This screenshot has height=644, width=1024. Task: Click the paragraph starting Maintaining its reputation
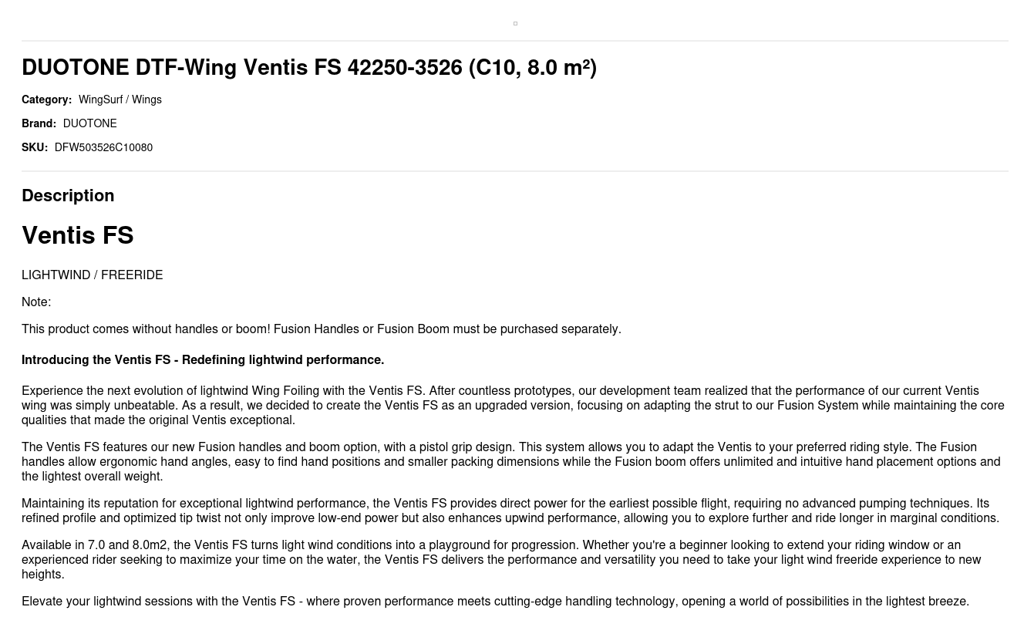pyautogui.click(x=512, y=510)
